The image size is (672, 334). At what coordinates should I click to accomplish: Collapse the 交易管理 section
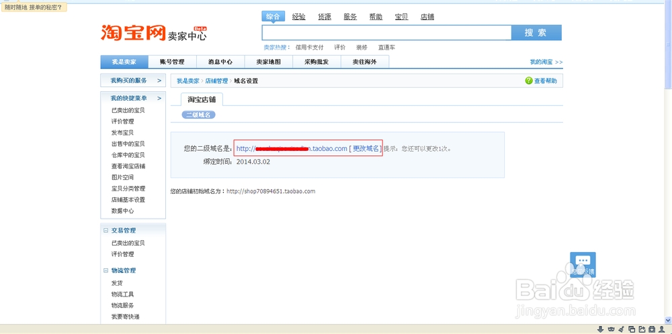pos(106,230)
